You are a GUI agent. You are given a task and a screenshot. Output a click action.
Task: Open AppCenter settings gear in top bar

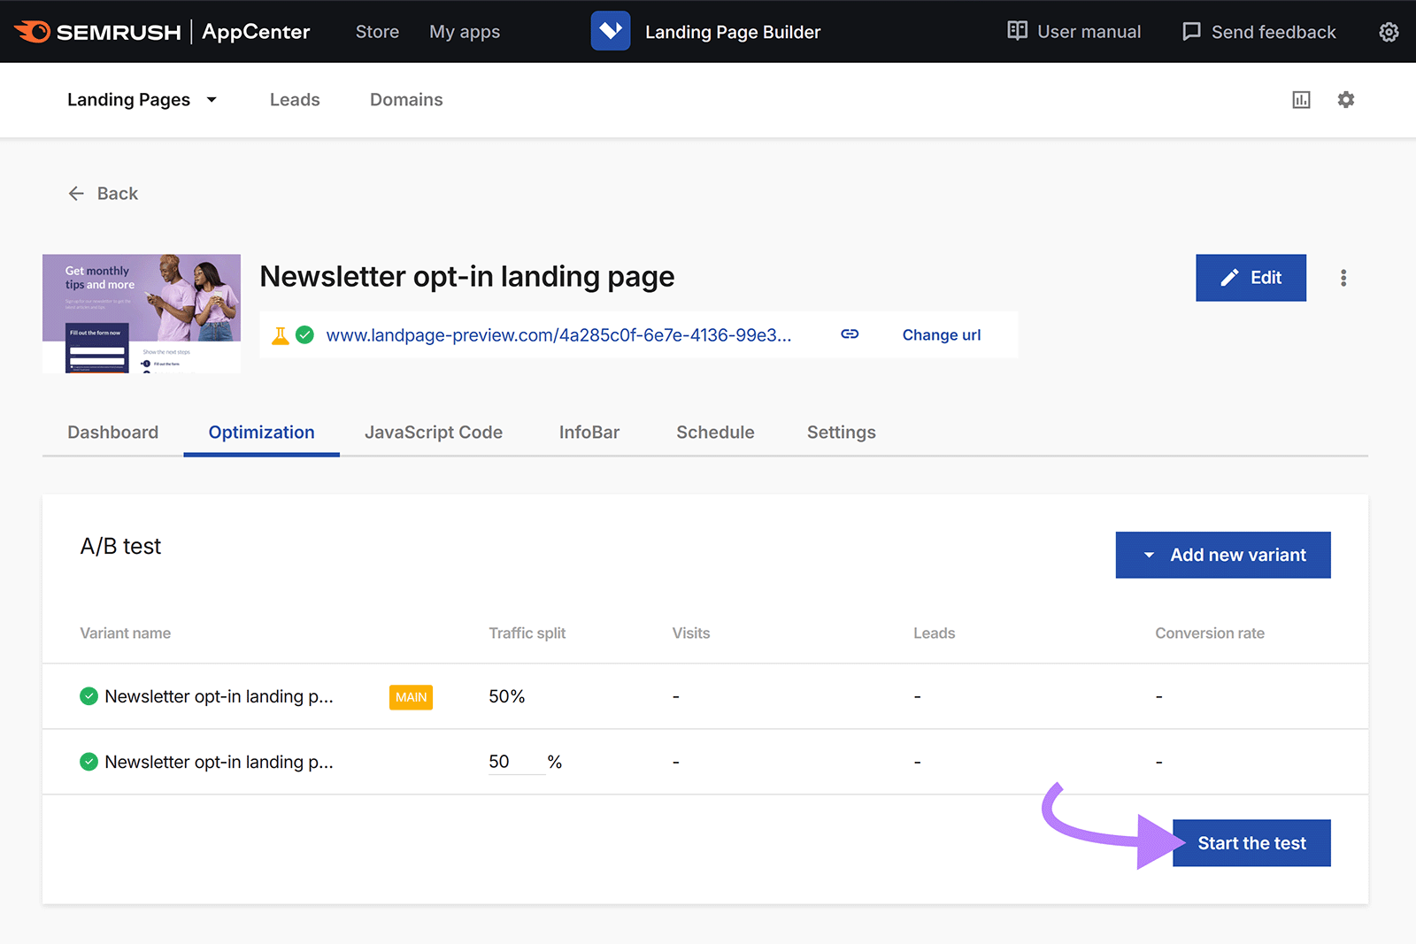(1388, 31)
